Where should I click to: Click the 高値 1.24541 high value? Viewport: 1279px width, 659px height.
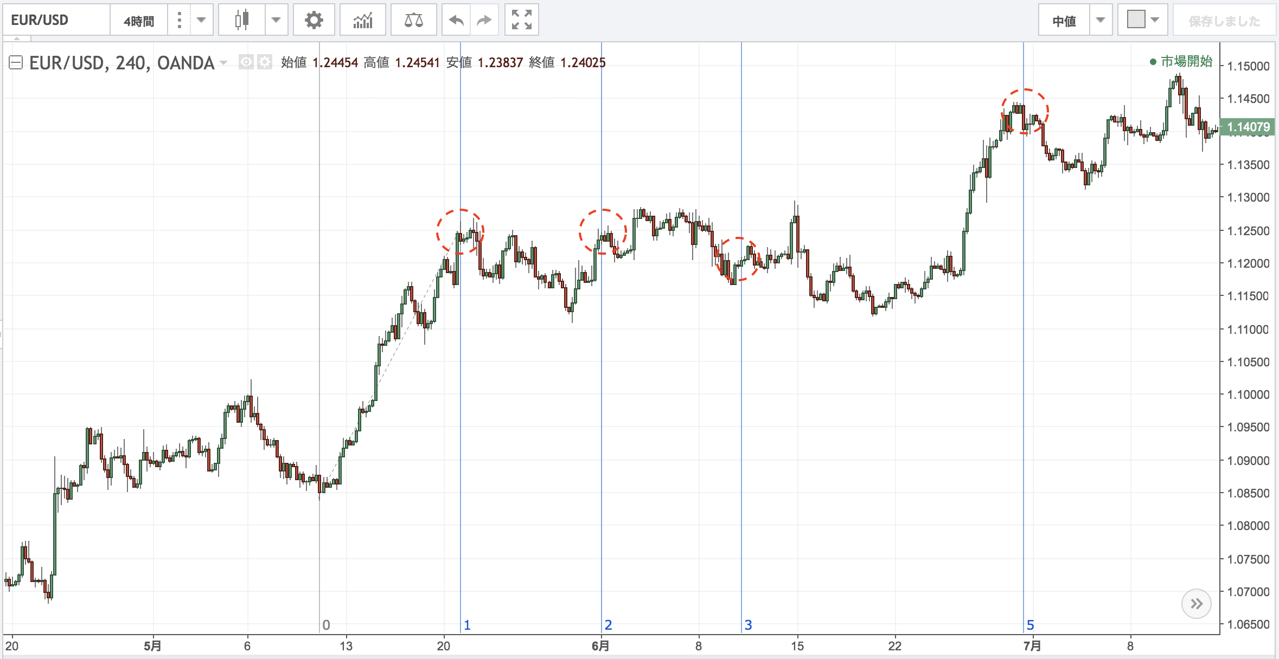401,63
